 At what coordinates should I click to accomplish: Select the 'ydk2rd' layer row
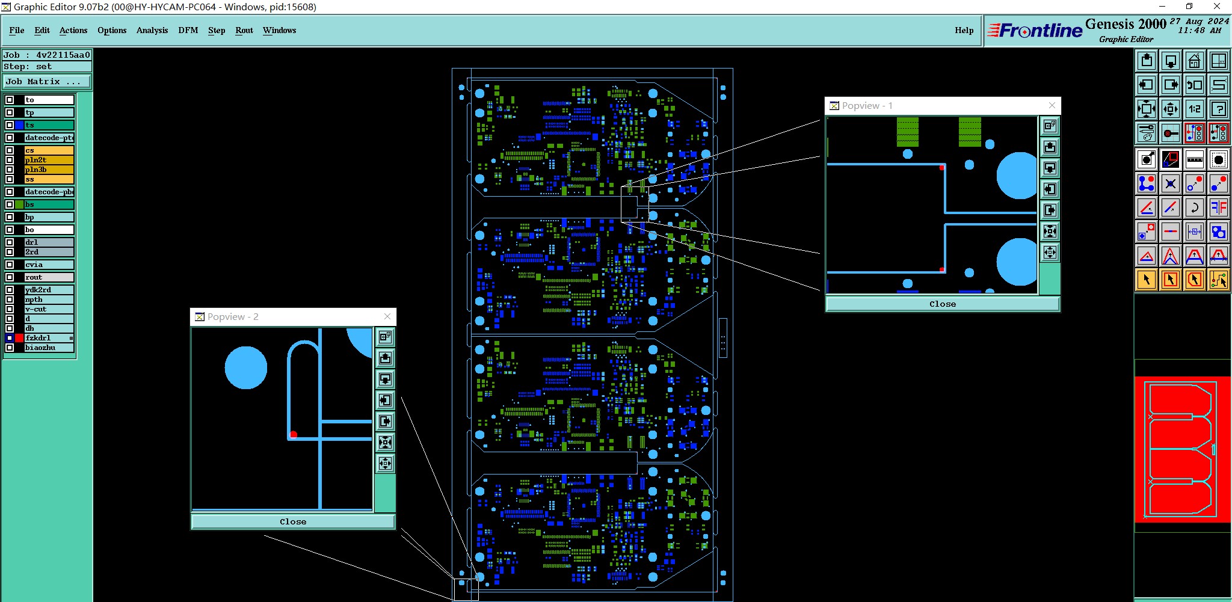(49, 290)
